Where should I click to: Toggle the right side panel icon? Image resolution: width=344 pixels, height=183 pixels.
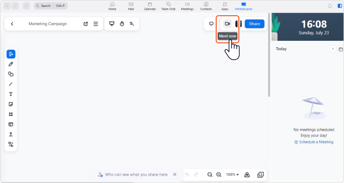click(x=340, y=6)
